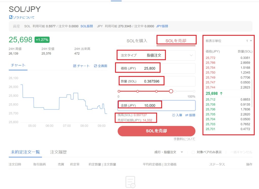
Task: Click the ステータス column header
Action: pyautogui.click(x=217, y=164)
